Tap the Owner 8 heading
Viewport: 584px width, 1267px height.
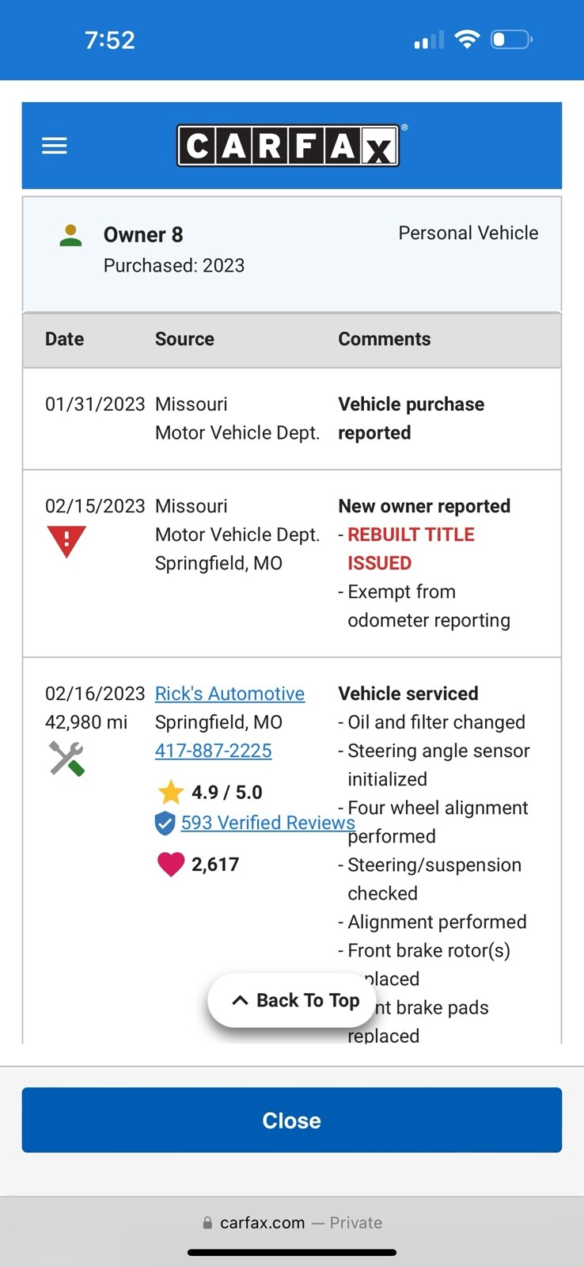(143, 235)
